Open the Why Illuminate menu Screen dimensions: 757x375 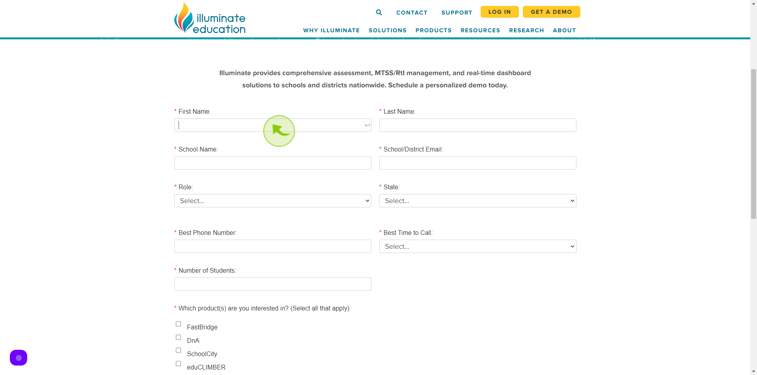pos(331,30)
